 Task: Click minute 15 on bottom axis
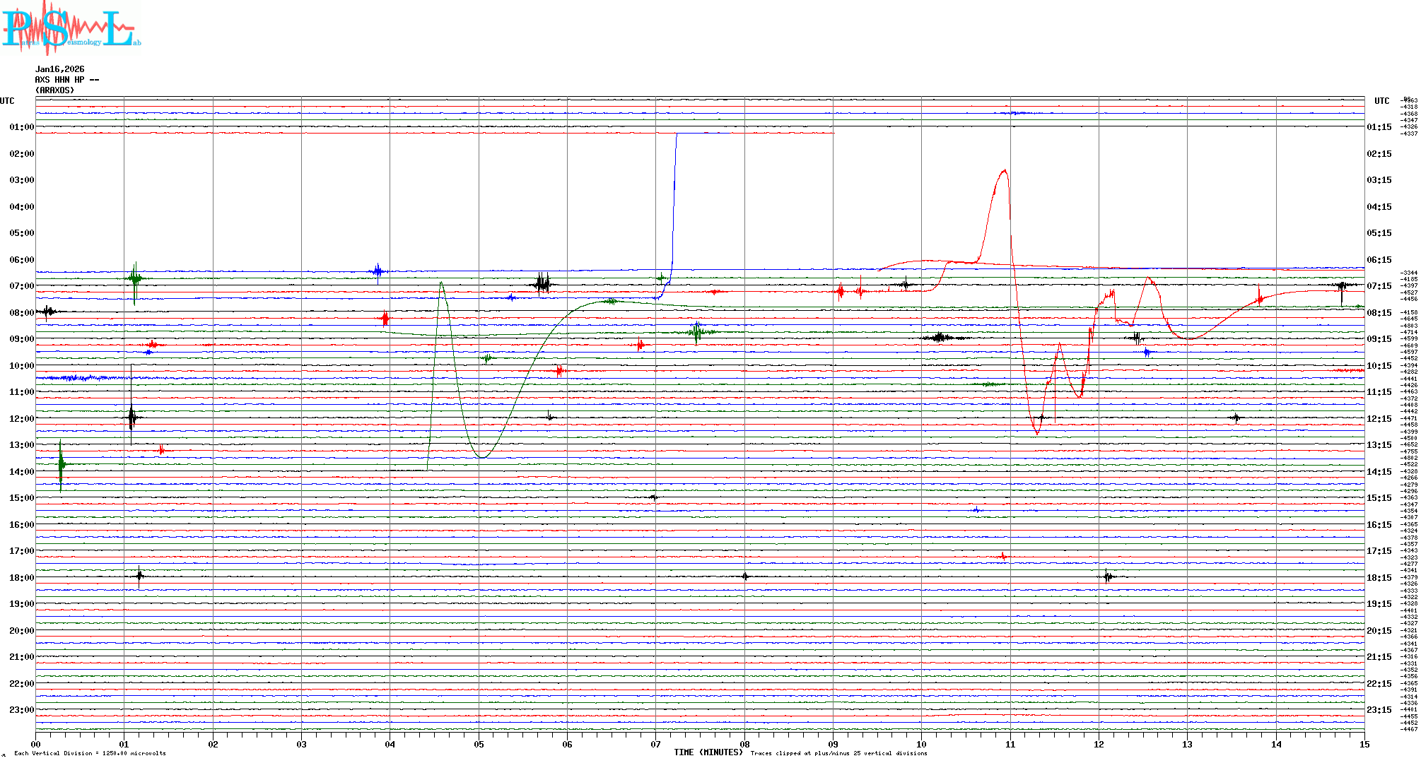point(1364,744)
